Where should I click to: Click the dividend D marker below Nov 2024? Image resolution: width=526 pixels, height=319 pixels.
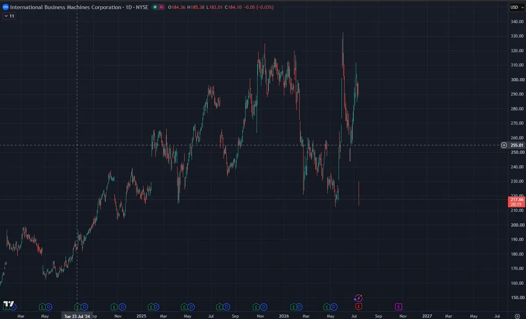[x=122, y=306]
